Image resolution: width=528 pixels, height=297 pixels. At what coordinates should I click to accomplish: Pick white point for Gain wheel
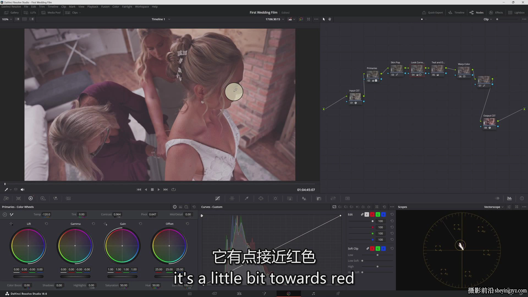pos(105,224)
